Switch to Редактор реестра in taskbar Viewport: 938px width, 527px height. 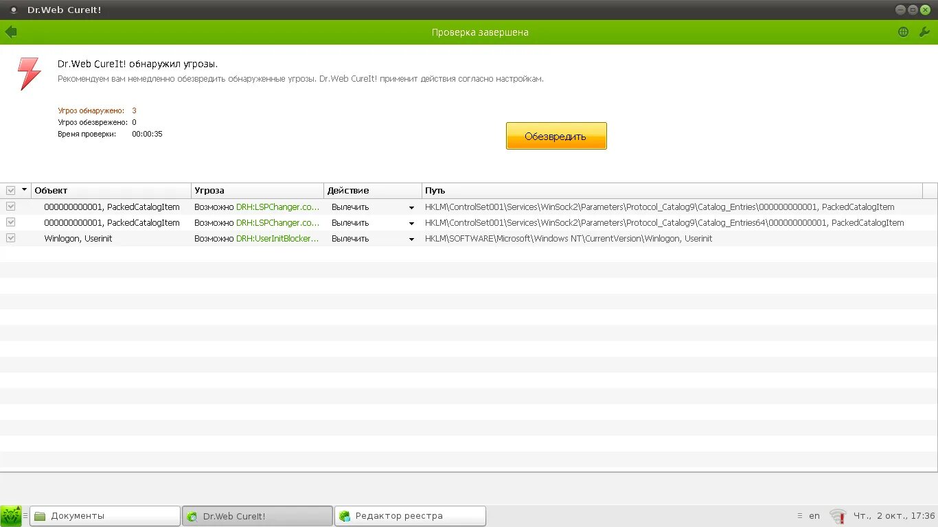pyautogui.click(x=410, y=516)
